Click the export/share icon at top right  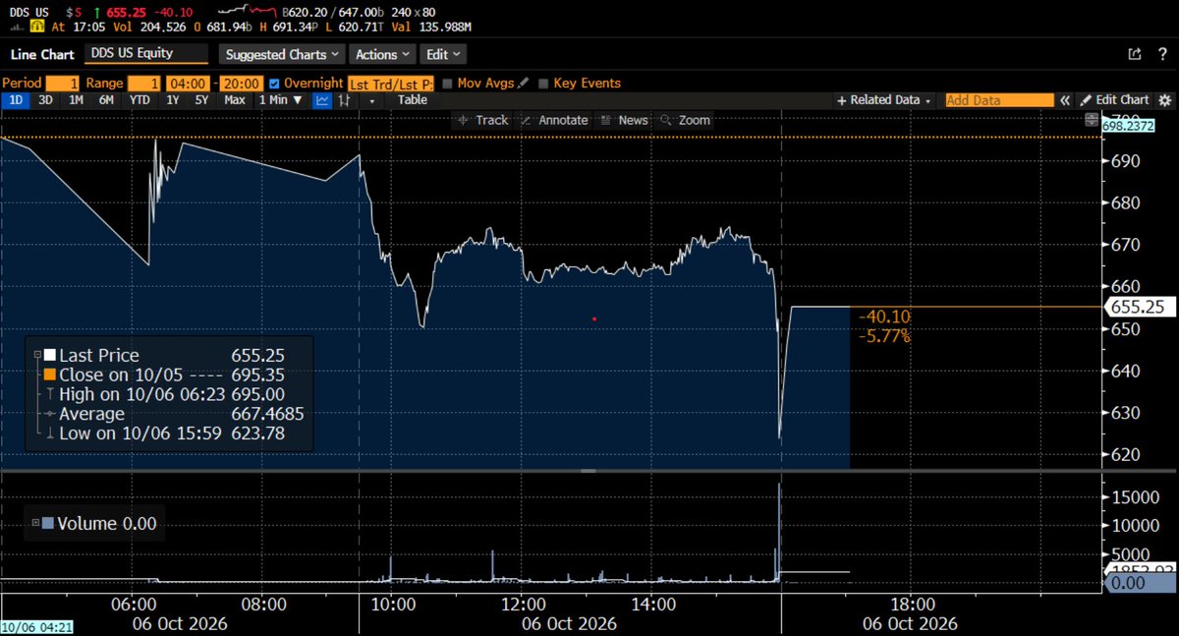click(x=1135, y=54)
